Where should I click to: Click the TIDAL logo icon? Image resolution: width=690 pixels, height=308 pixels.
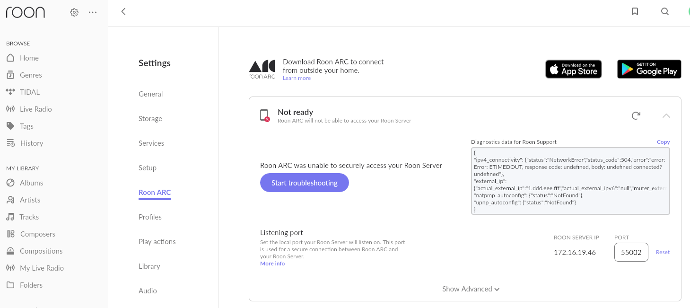click(10, 91)
